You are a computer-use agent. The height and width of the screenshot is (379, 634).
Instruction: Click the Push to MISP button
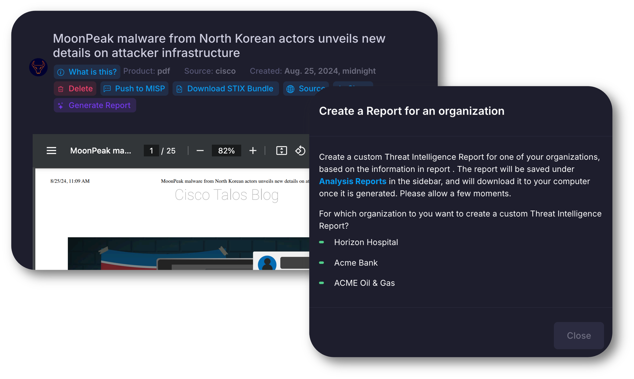click(x=134, y=89)
